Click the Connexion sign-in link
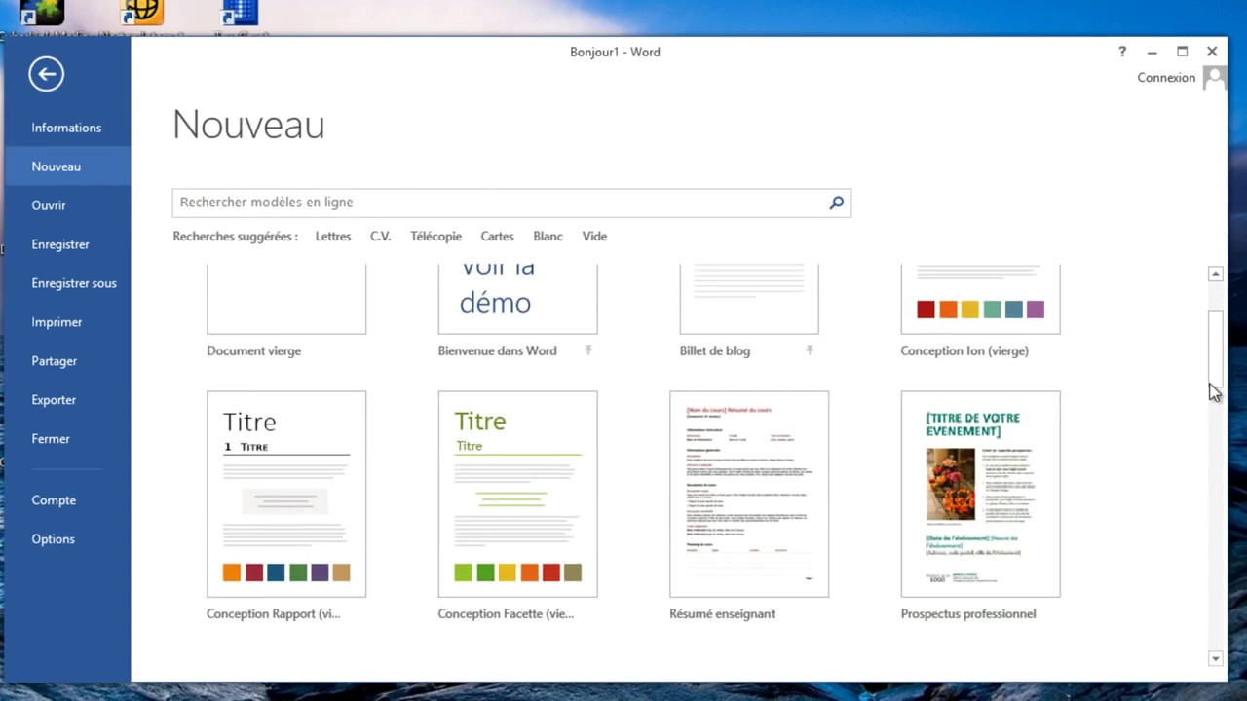Screen dimensions: 1247x701 pyautogui.click(x=1166, y=78)
